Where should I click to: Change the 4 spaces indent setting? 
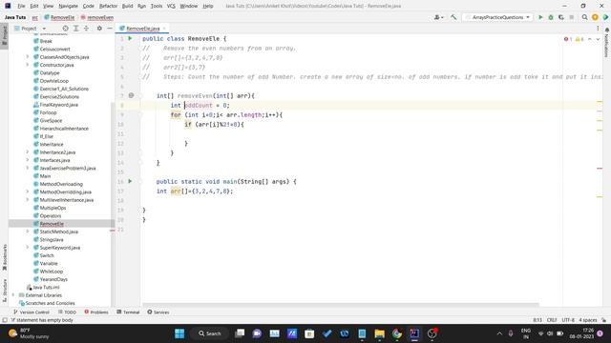[x=588, y=320]
